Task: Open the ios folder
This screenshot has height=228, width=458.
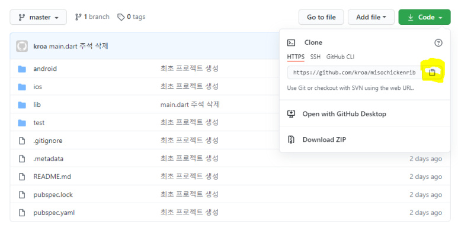Action: 38,87
